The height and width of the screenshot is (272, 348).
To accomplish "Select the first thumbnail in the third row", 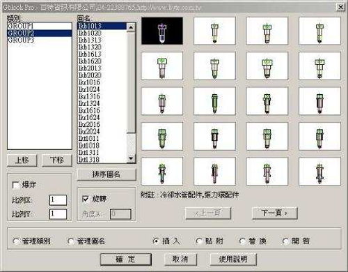I will tap(162, 101).
